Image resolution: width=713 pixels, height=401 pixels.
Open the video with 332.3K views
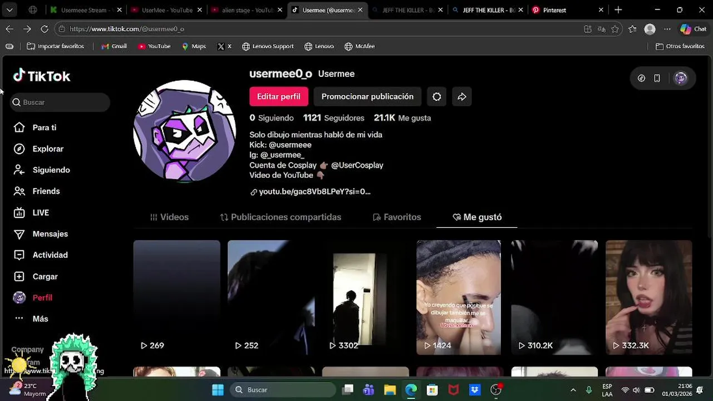pos(649,297)
